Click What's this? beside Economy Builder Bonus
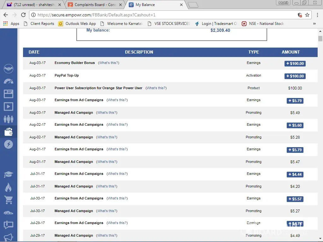This screenshot has width=323, height=242. click(x=109, y=63)
